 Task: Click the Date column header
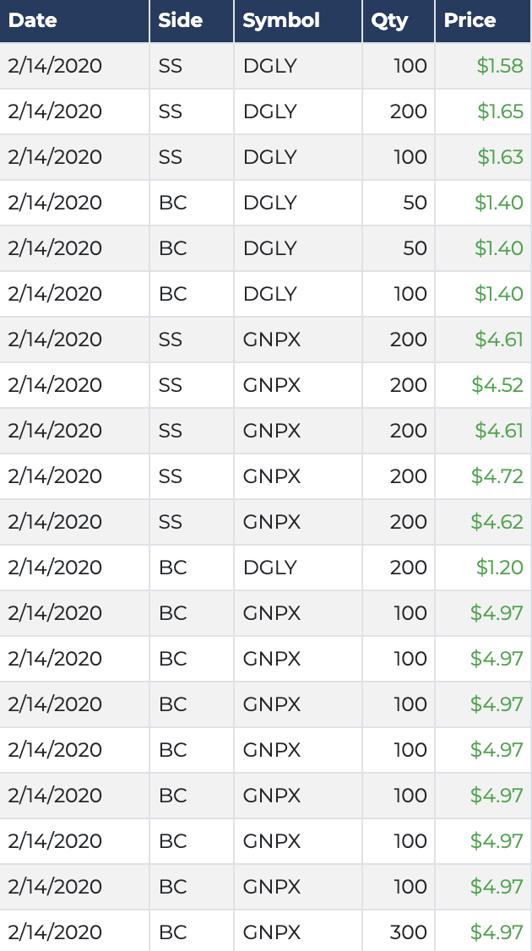[x=32, y=20]
